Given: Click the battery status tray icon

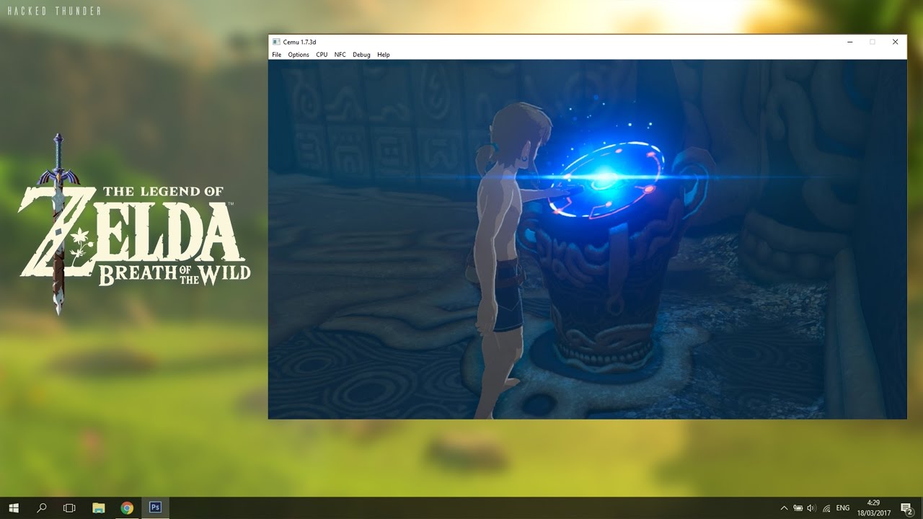Looking at the screenshot, I should click(798, 508).
